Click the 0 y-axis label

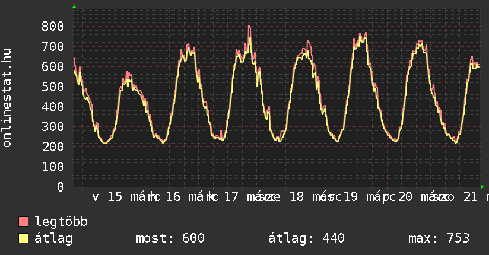[60, 187]
